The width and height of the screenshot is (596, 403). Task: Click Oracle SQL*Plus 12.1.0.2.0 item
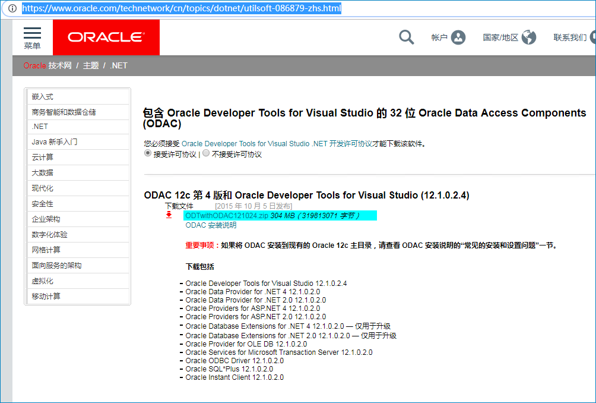pos(229,369)
